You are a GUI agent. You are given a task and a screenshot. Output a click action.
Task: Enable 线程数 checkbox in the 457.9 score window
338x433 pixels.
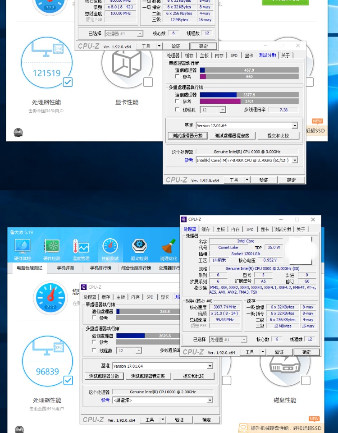178,110
